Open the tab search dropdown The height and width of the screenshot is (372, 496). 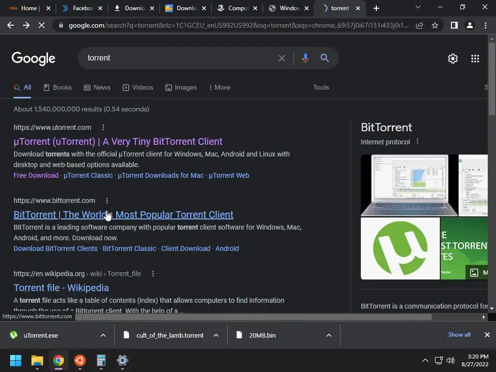(x=418, y=7)
